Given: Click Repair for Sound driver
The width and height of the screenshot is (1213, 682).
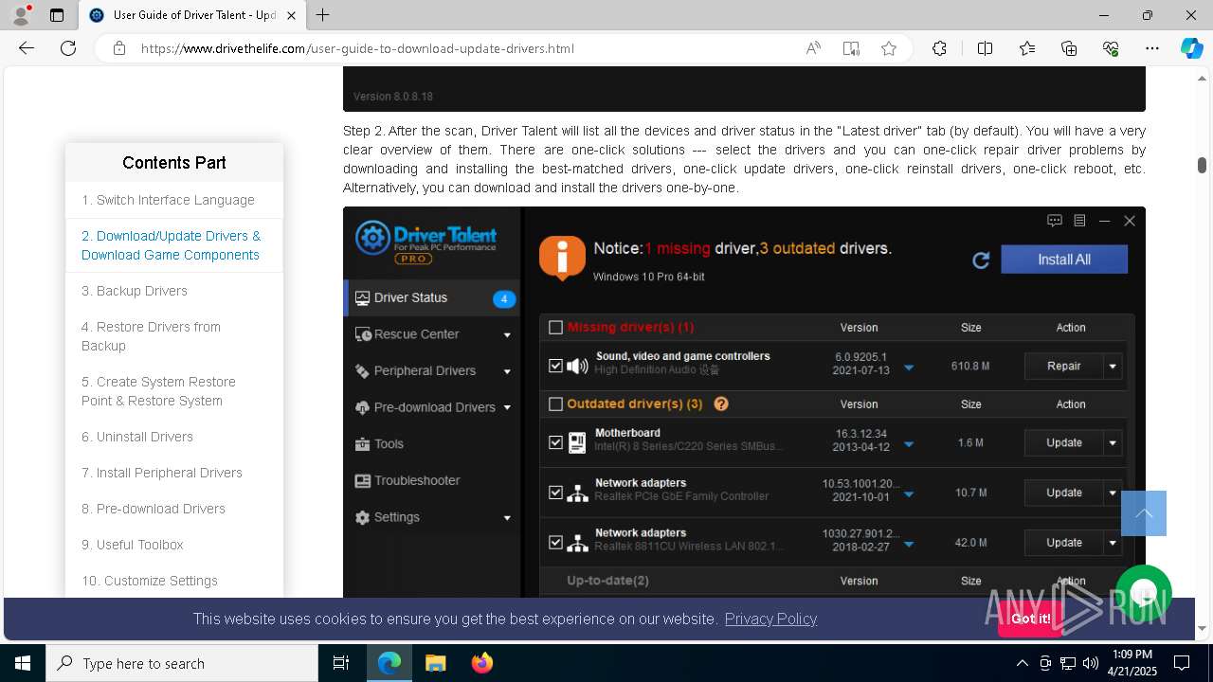Looking at the screenshot, I should coord(1064,367).
